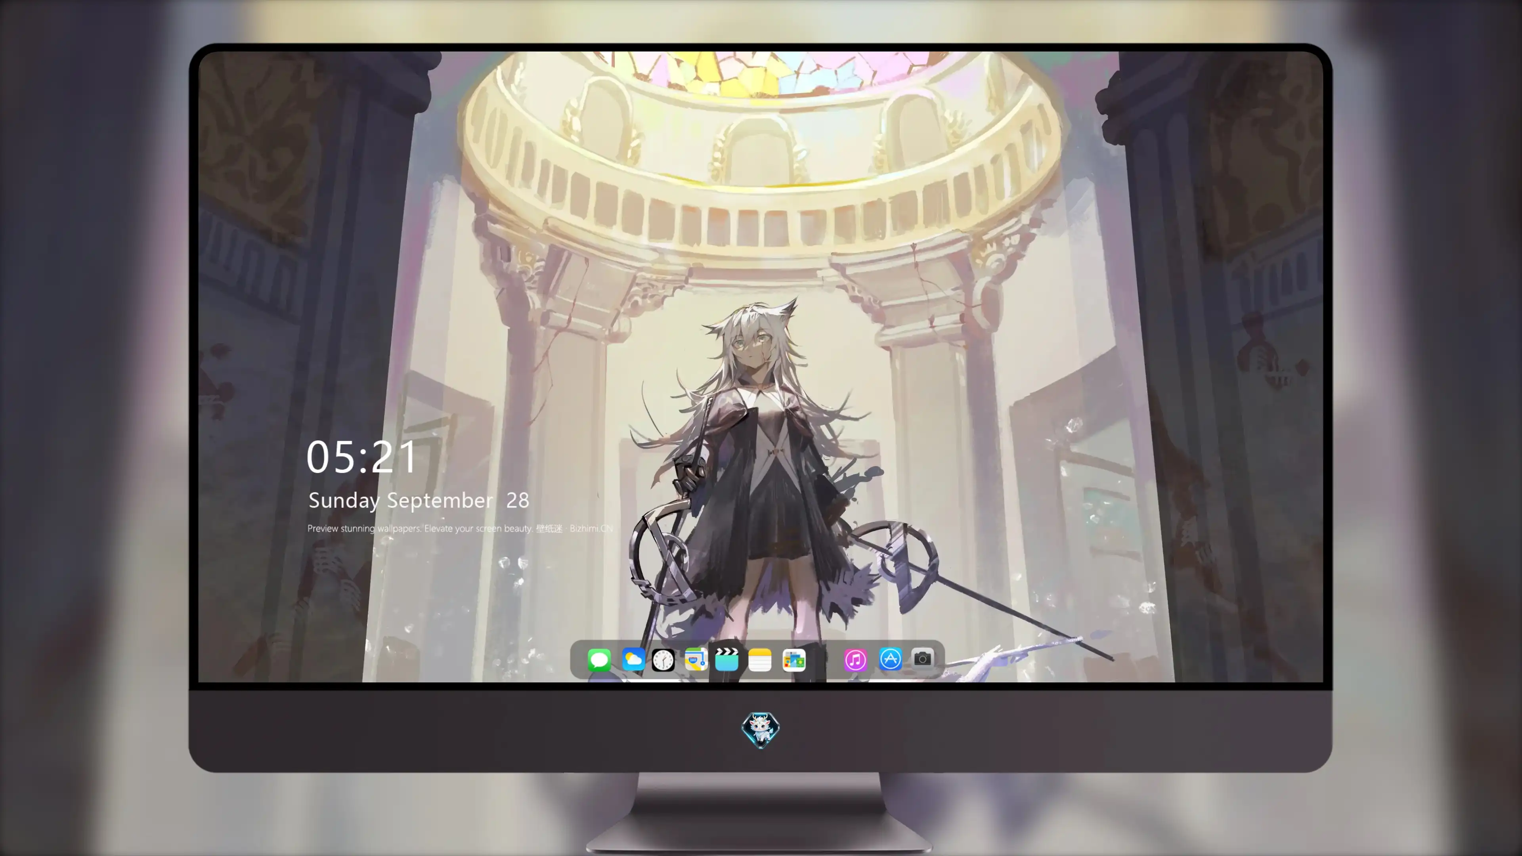
Task: Click the cat logo on monitor chin
Action: [761, 730]
